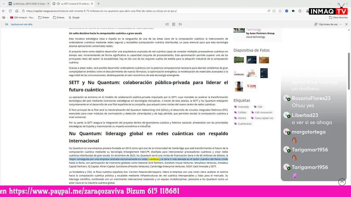Open the Stream bookmarks folder
The height and width of the screenshot is (197, 351).
coord(44,18)
